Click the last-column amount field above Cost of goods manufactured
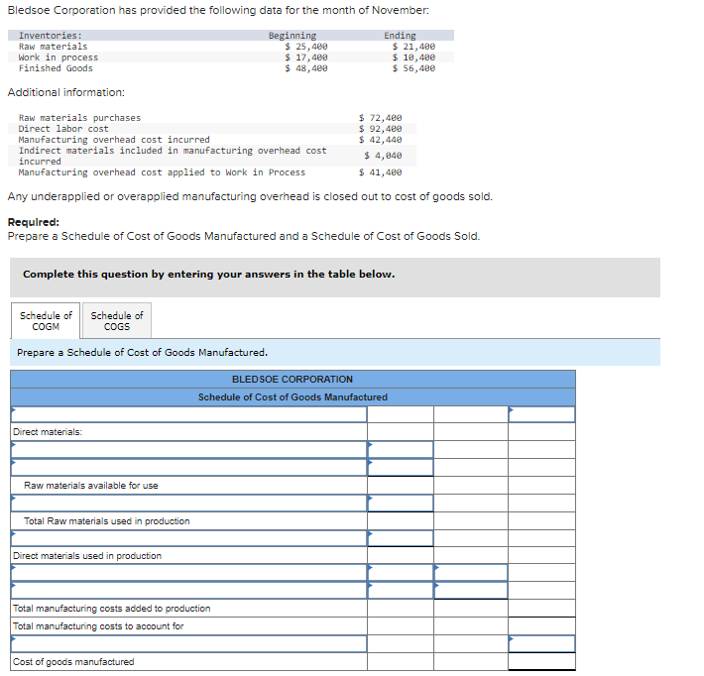The width and height of the screenshot is (704, 676). 541,643
